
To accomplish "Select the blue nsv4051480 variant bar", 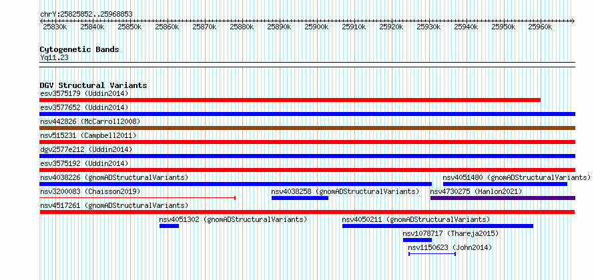I will tap(505, 184).
